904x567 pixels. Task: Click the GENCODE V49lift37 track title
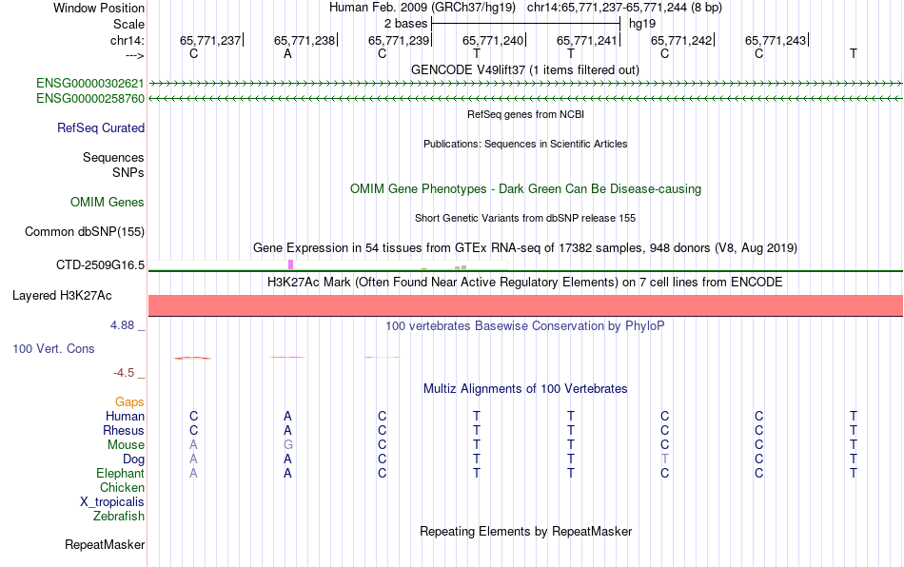525,69
